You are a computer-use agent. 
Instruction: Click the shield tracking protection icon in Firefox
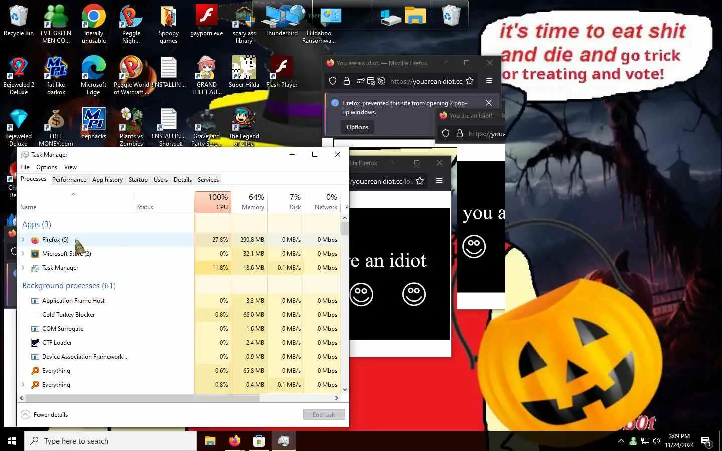click(x=333, y=81)
